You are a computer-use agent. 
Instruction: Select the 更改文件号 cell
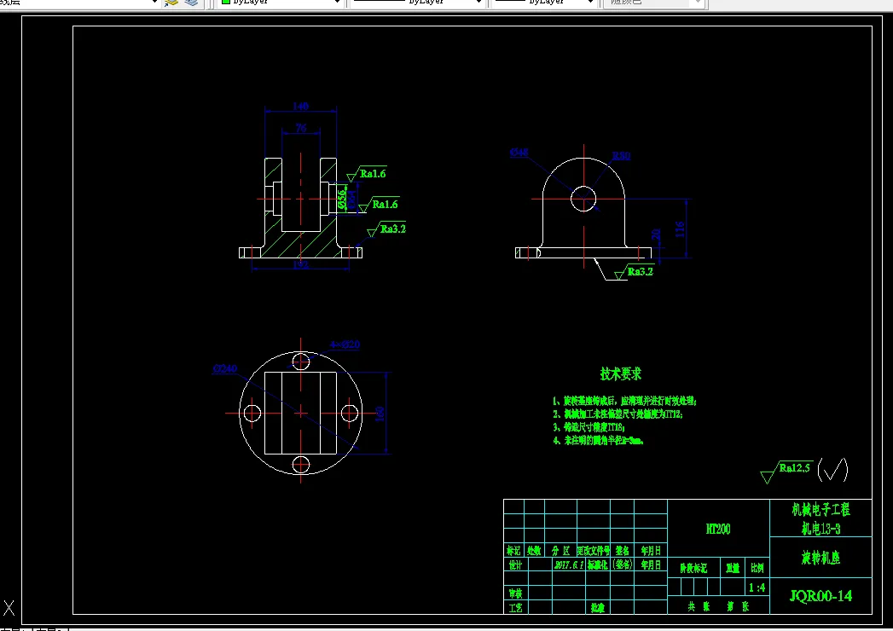(x=594, y=551)
